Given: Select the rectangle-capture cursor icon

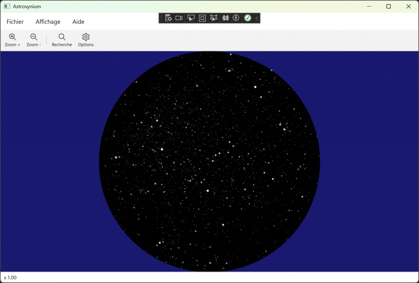Looking at the screenshot, I should [x=213, y=18].
